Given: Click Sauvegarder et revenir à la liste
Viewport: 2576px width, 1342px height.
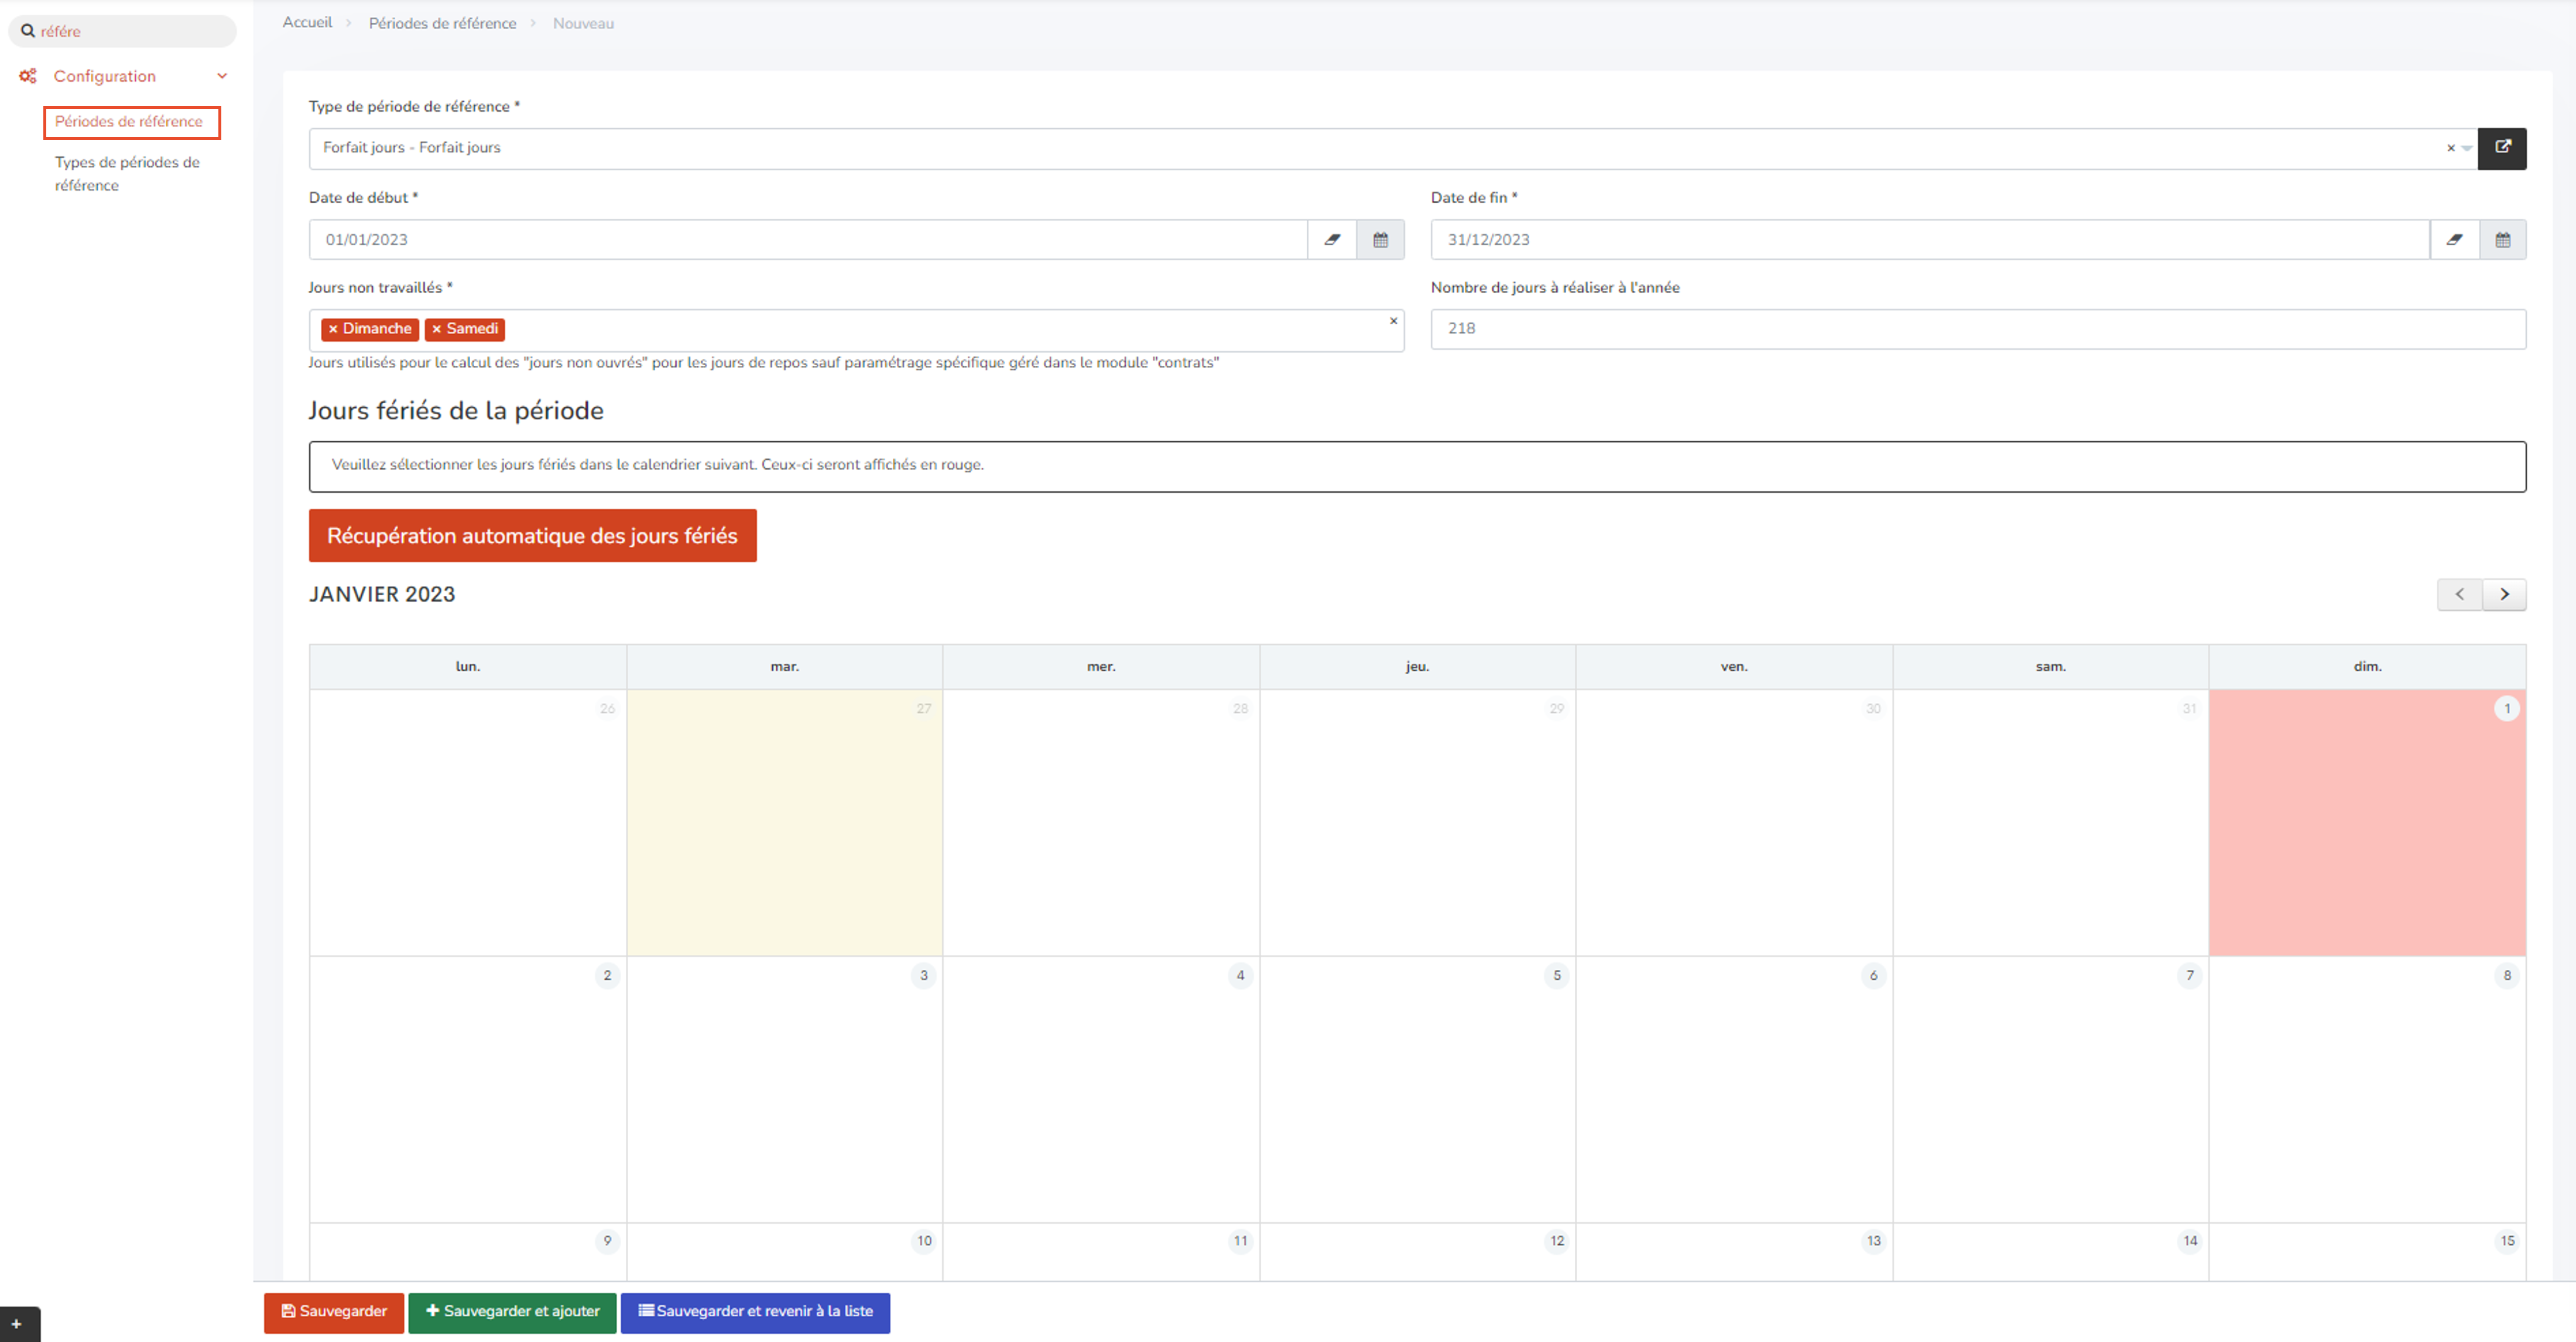Looking at the screenshot, I should coord(755,1312).
